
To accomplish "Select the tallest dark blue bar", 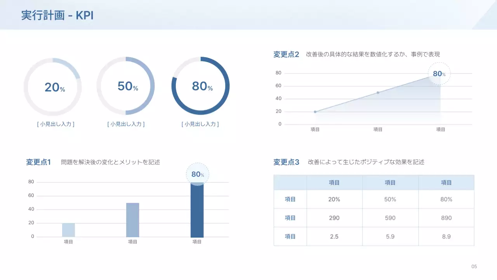I will 197,210.
